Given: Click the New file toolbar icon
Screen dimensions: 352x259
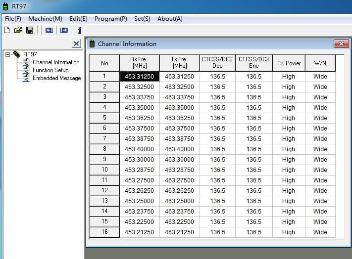Looking at the screenshot, I should click(6, 30).
